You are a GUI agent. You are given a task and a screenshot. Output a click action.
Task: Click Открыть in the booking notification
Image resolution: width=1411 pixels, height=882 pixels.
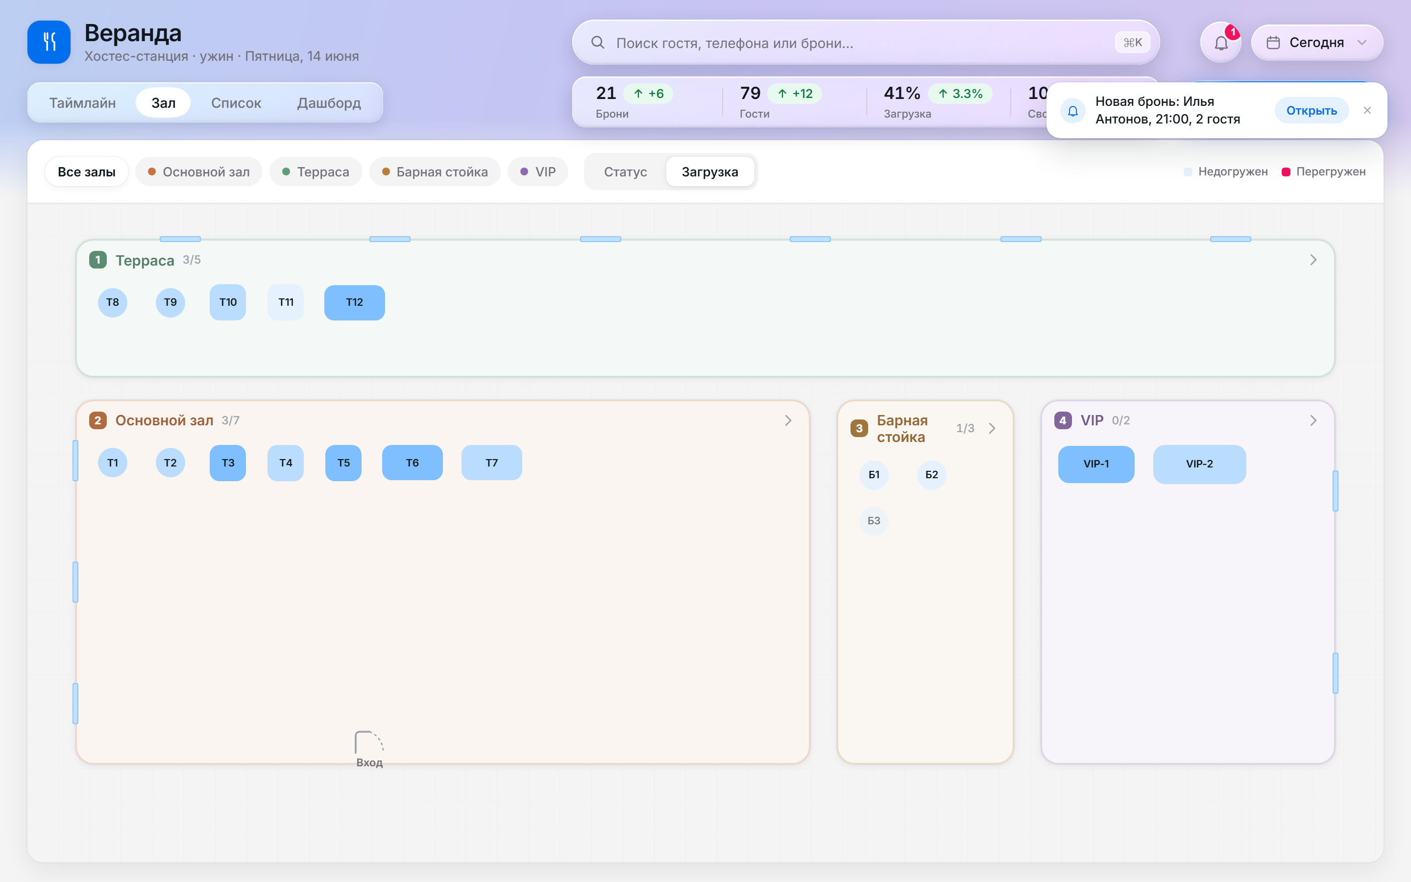1311,110
